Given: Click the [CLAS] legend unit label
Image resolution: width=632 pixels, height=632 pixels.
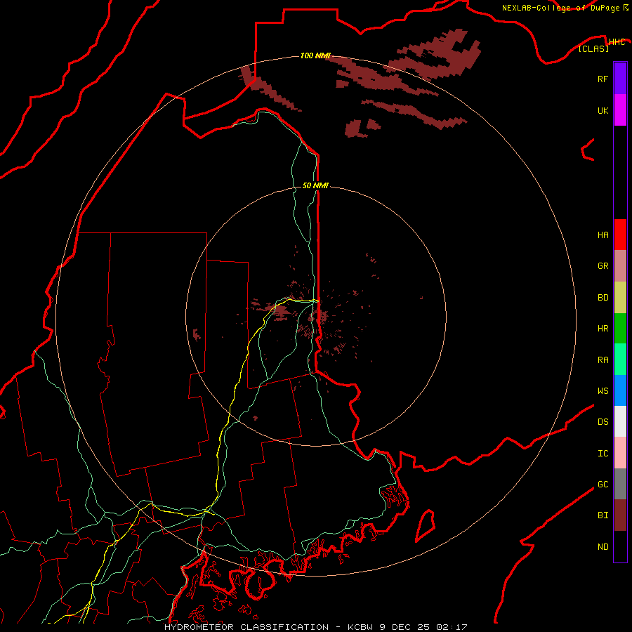Looking at the screenshot, I should pos(593,48).
